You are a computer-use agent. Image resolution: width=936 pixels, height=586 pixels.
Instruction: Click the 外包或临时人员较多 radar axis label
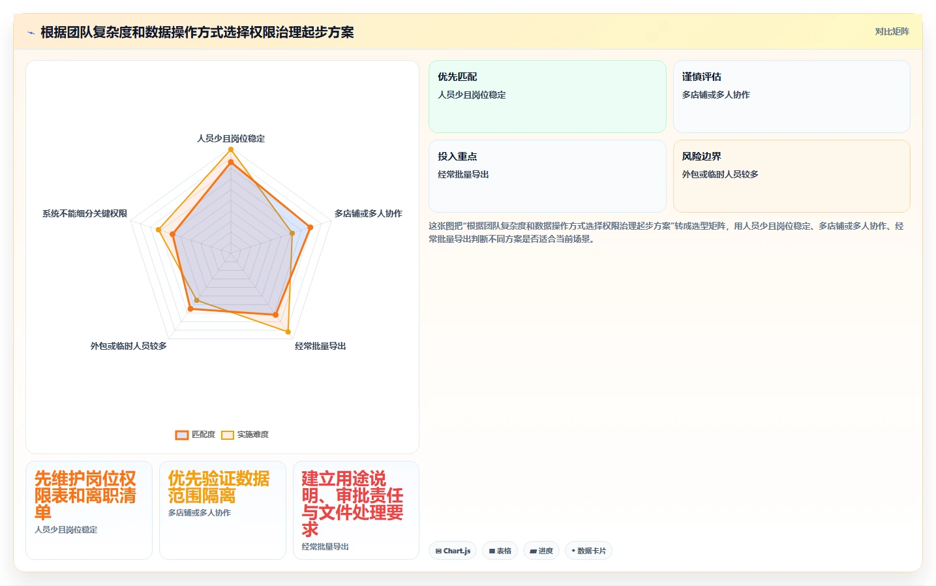[128, 346]
